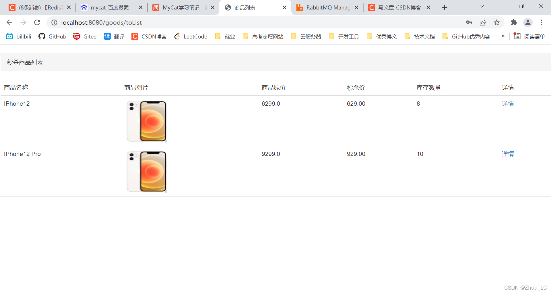The height and width of the screenshot is (293, 551).
Task: Open the Extensions puzzle icon
Action: pyautogui.click(x=514, y=22)
